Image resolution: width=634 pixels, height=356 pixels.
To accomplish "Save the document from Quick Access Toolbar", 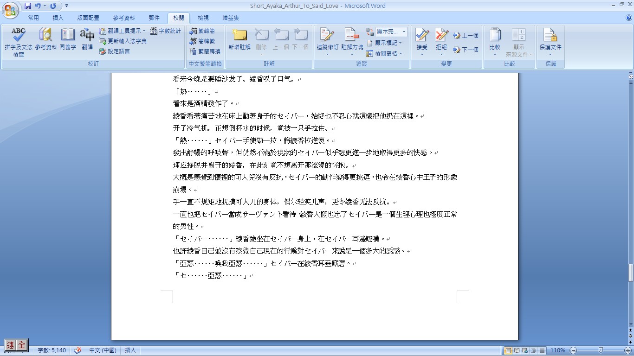I will tap(28, 6).
